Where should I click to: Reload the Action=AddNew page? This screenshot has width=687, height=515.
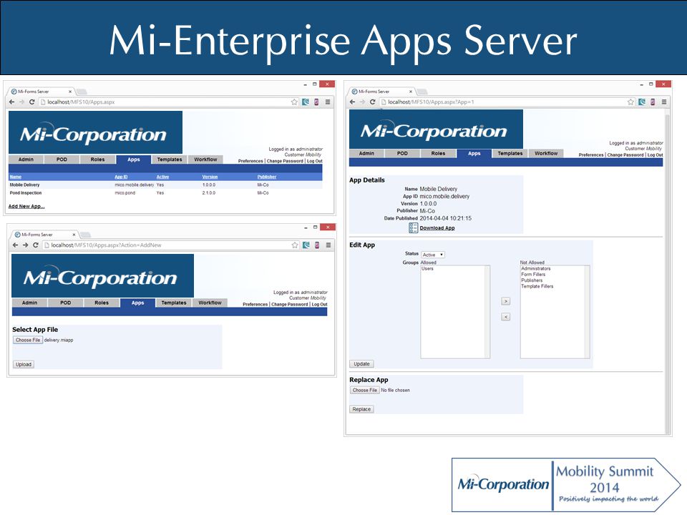(36, 245)
